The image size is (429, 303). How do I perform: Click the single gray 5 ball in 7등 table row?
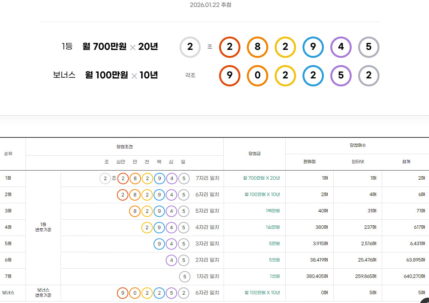(184, 277)
